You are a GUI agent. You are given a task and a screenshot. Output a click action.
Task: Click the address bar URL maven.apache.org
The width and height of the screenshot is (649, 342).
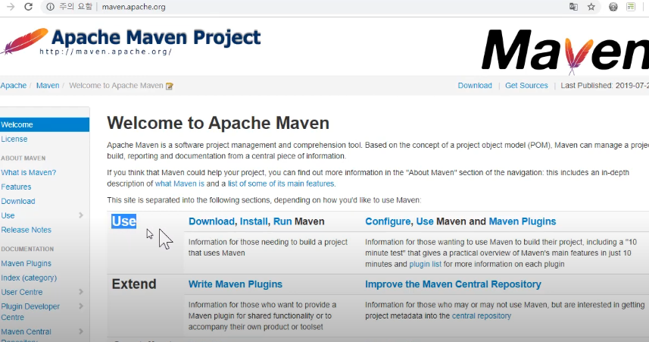[134, 7]
